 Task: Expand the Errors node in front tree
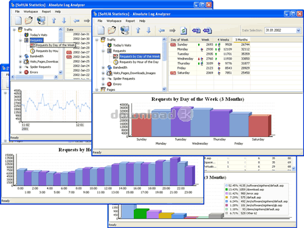coord(103,84)
